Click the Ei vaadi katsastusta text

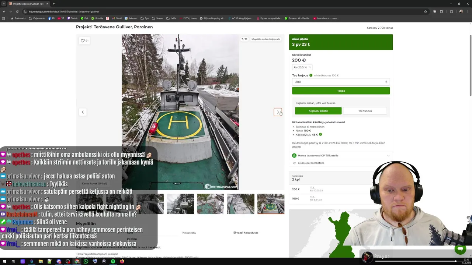coord(246,233)
